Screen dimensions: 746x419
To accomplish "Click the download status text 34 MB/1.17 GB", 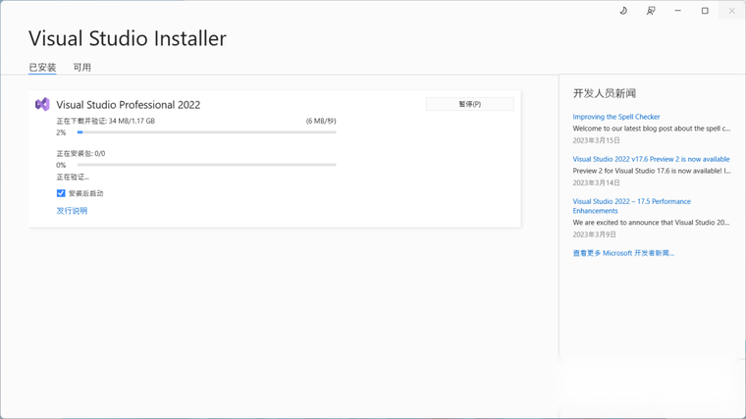I will [106, 121].
